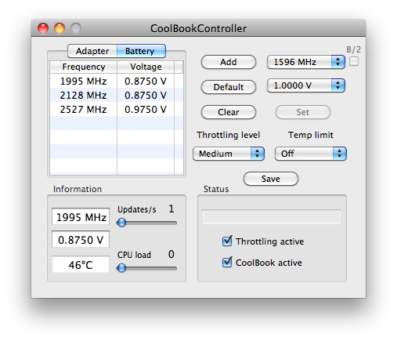Image resolution: width=397 pixels, height=341 pixels.
Task: Toggle the B/2 checkbox
Action: pos(354,62)
